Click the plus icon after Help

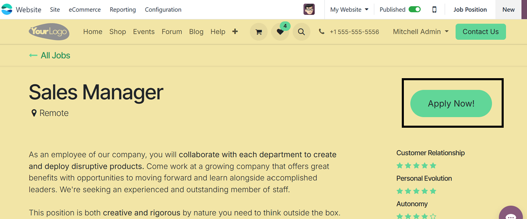(x=235, y=31)
